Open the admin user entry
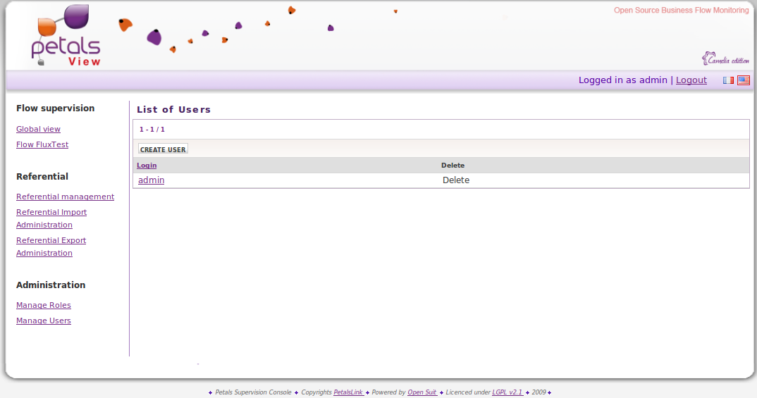 click(151, 180)
